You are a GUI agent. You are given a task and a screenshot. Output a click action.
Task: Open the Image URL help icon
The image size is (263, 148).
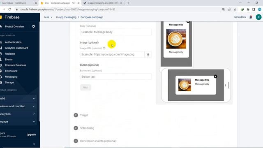(104, 48)
